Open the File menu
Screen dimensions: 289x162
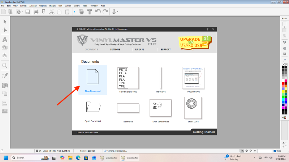click(x=3, y=6)
